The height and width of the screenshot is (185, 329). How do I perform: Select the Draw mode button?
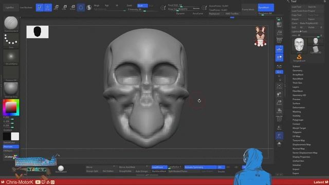point(48,8)
